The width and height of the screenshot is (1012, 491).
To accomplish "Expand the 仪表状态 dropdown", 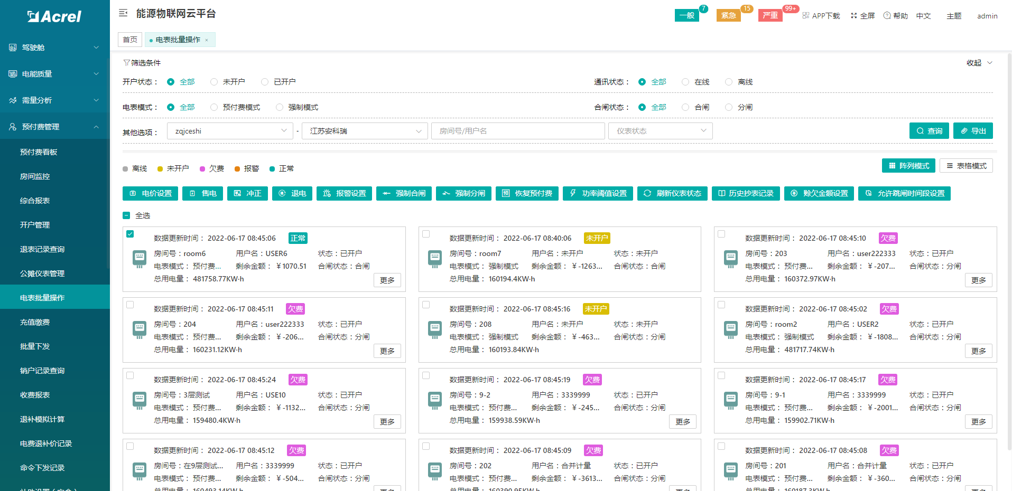I will [660, 131].
